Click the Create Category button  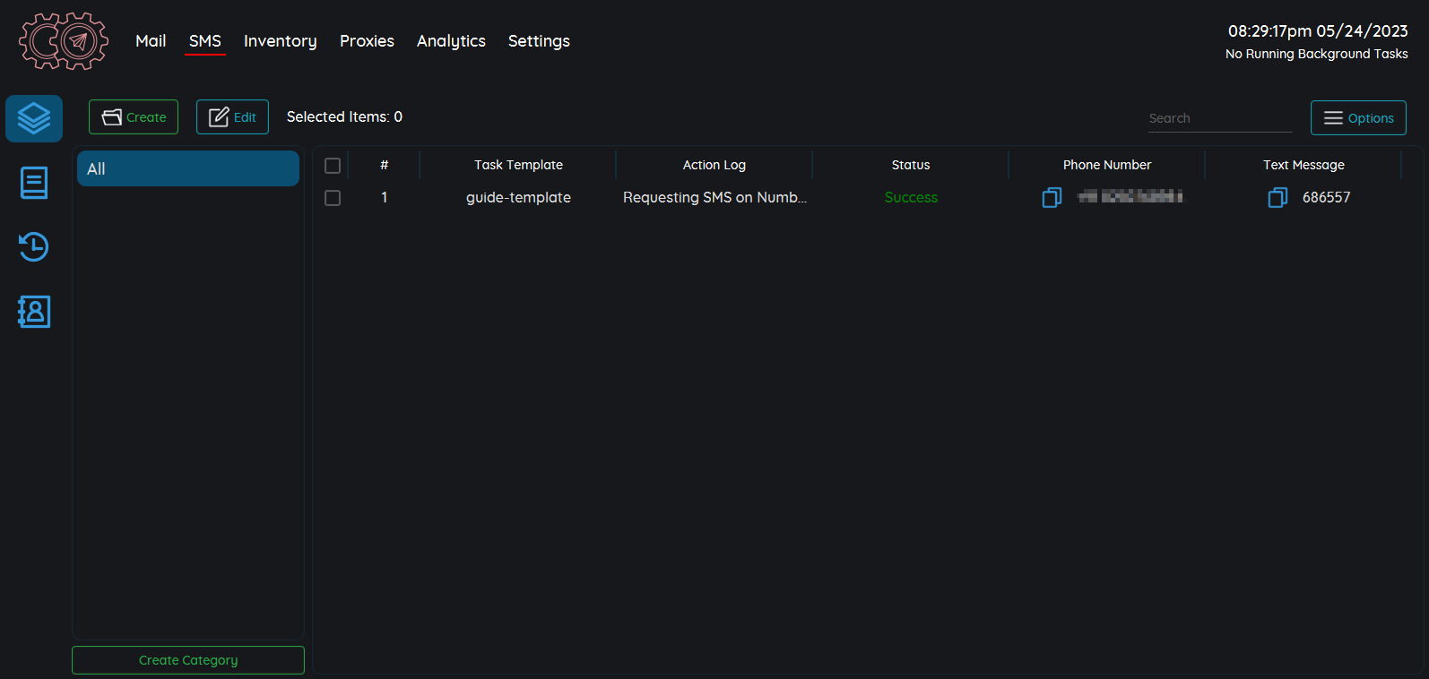pos(188,660)
